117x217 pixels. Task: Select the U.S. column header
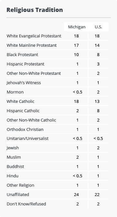click(98, 27)
